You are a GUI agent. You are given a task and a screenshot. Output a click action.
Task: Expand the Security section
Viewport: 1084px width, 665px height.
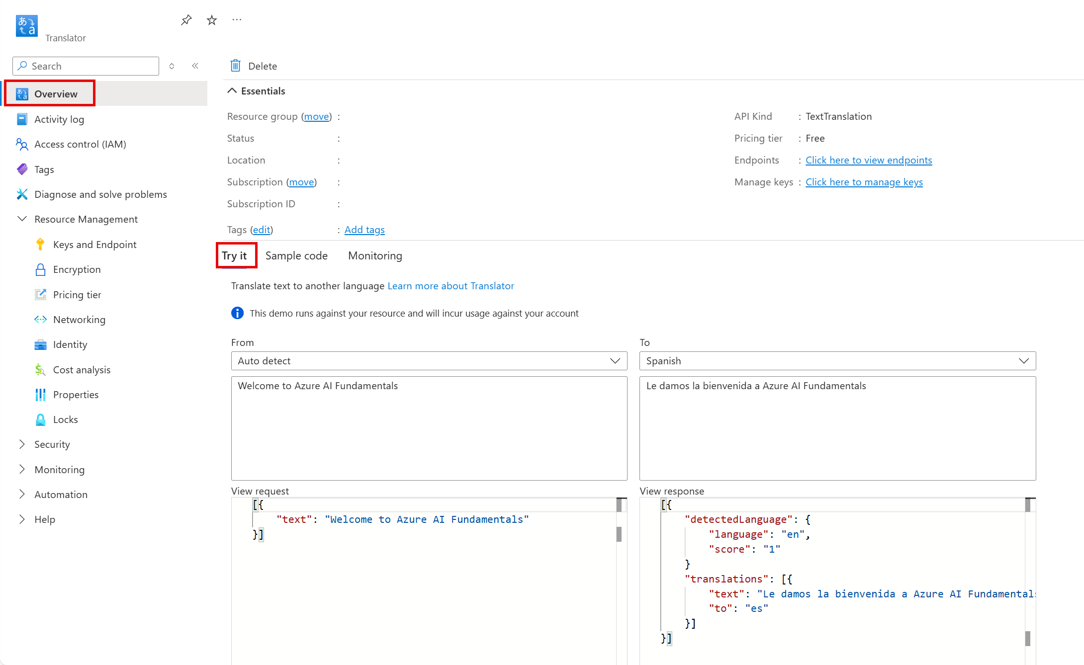[x=22, y=444]
